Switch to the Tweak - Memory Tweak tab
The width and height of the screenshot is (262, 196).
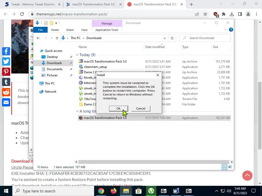32,4
